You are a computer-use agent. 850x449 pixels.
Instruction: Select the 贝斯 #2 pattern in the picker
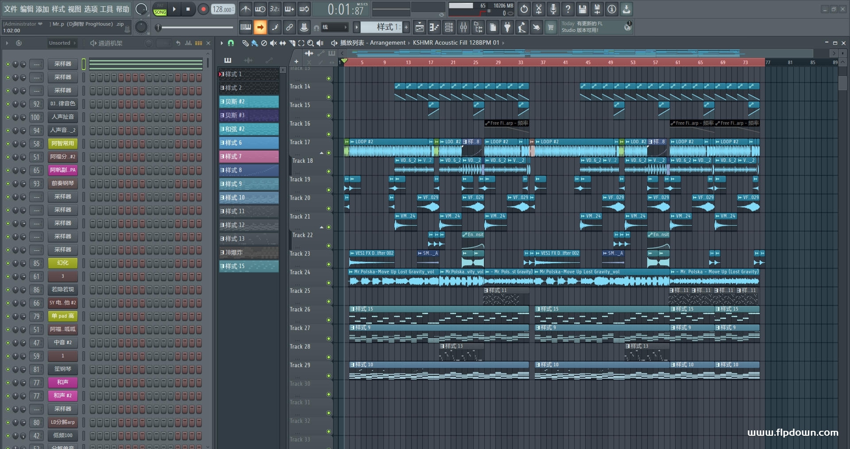(x=249, y=102)
